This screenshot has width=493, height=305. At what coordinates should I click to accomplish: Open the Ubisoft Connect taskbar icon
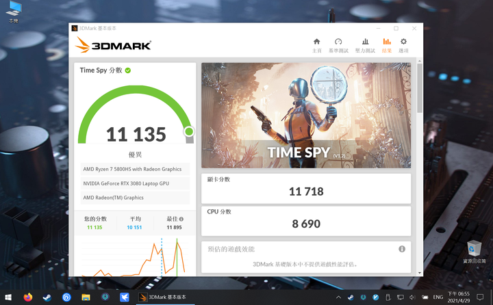[x=66, y=297]
